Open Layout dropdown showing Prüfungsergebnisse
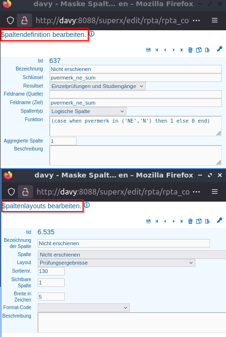The image size is (226, 337). click(x=117, y=263)
